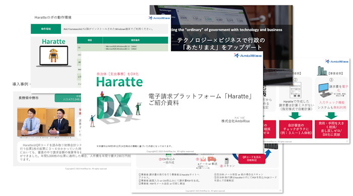Viewport: 353px width, 196px height.
Task: Click headline 「あたりまえ」をアップデート
Action: coord(222,47)
